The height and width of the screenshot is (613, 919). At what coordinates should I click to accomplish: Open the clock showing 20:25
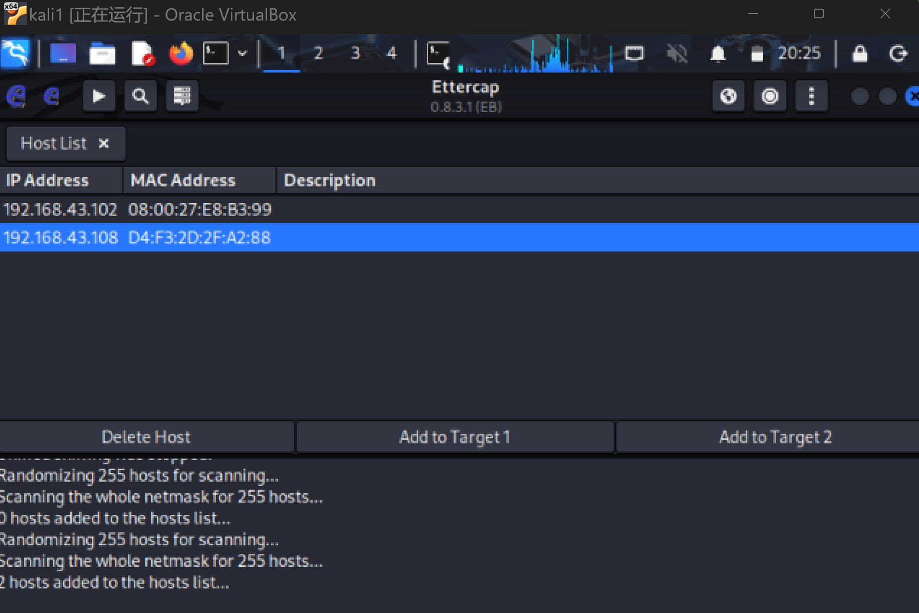pyautogui.click(x=799, y=53)
